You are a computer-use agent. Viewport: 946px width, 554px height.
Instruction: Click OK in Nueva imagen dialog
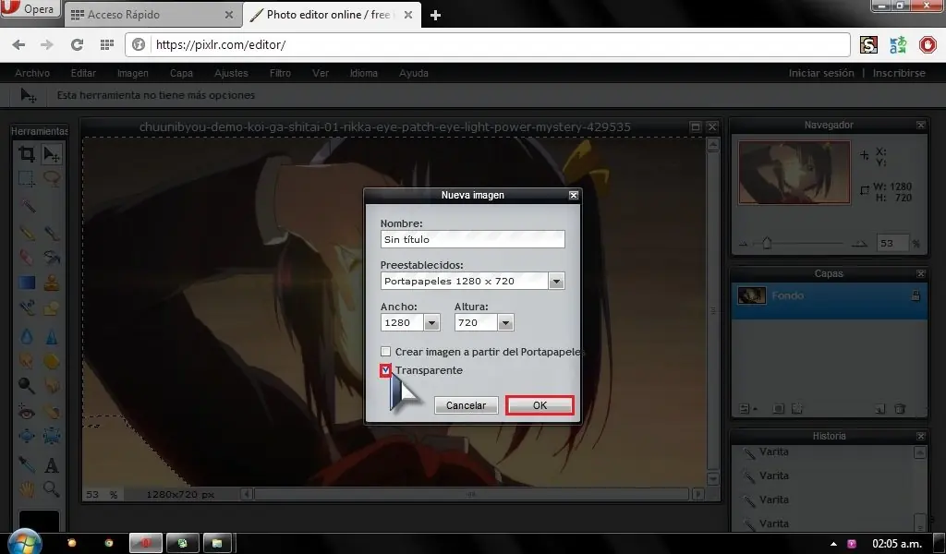tap(540, 405)
